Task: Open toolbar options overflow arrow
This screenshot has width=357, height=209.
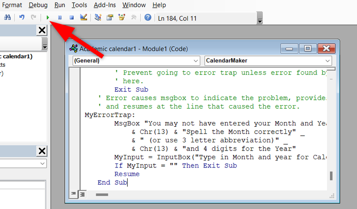Action: 260,18
